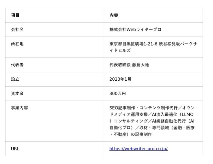The width and height of the screenshot is (213, 164).
Task: Select the 代表者 row label
Action: coord(17,65)
